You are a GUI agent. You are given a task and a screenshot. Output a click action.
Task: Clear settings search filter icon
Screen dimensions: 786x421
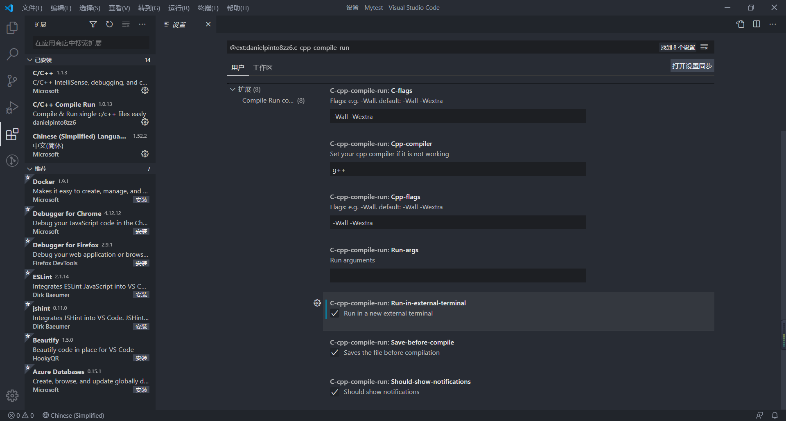click(x=704, y=47)
